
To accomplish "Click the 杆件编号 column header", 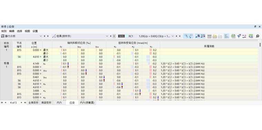I will click(7, 45).
